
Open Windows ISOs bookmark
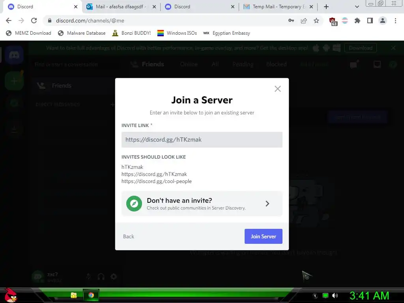[177, 33]
